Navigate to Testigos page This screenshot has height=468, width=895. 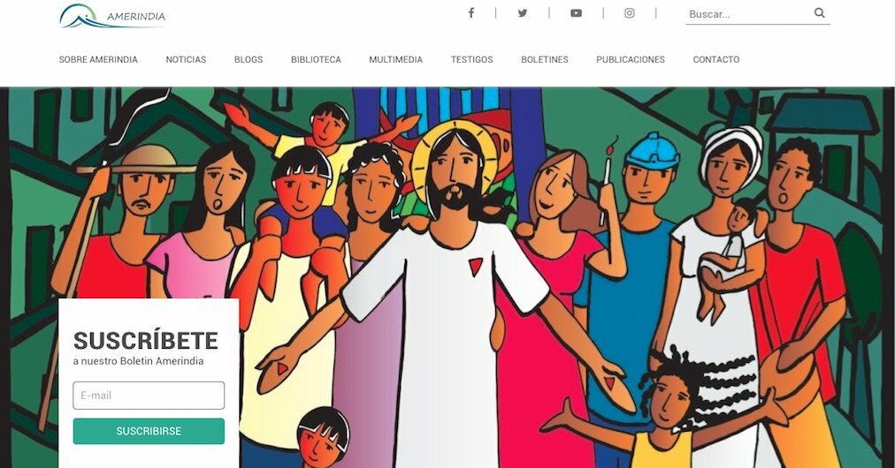pyautogui.click(x=471, y=59)
